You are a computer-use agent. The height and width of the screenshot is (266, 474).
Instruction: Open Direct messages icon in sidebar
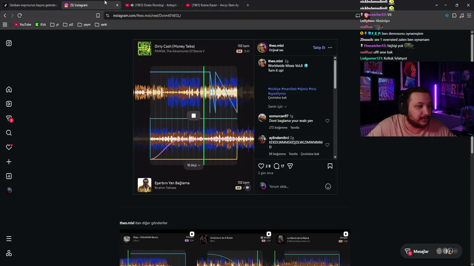pos(9,119)
